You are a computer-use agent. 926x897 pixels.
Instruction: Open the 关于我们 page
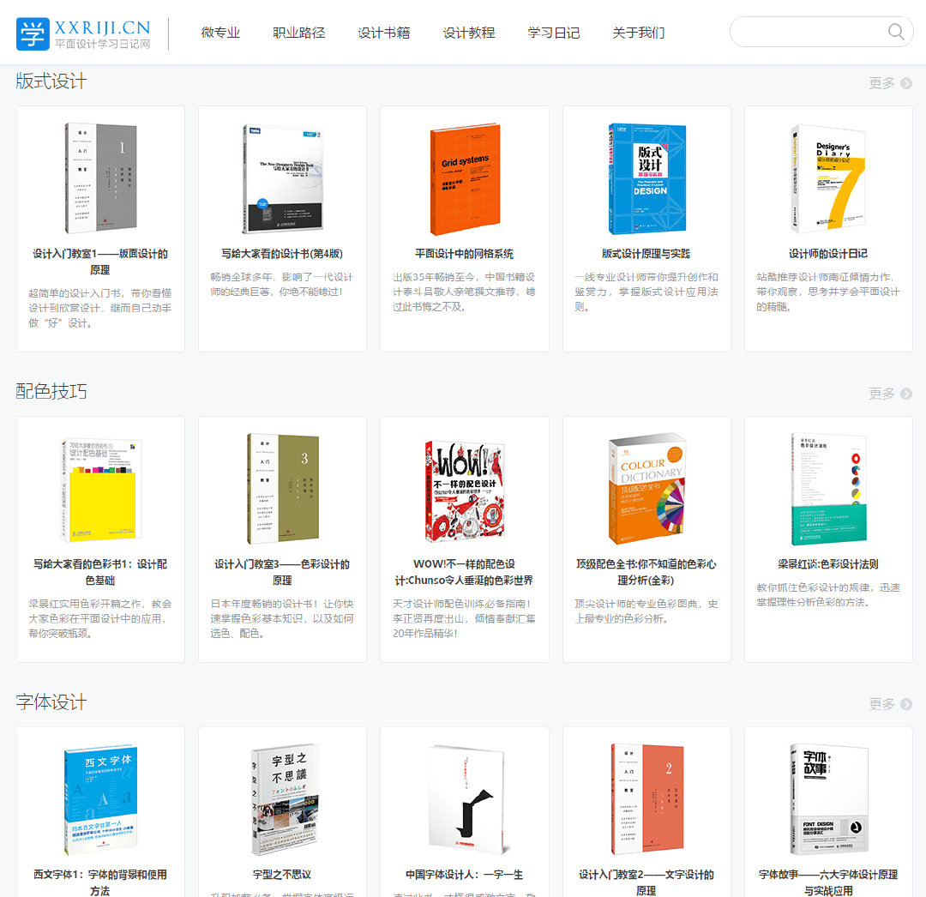point(639,33)
